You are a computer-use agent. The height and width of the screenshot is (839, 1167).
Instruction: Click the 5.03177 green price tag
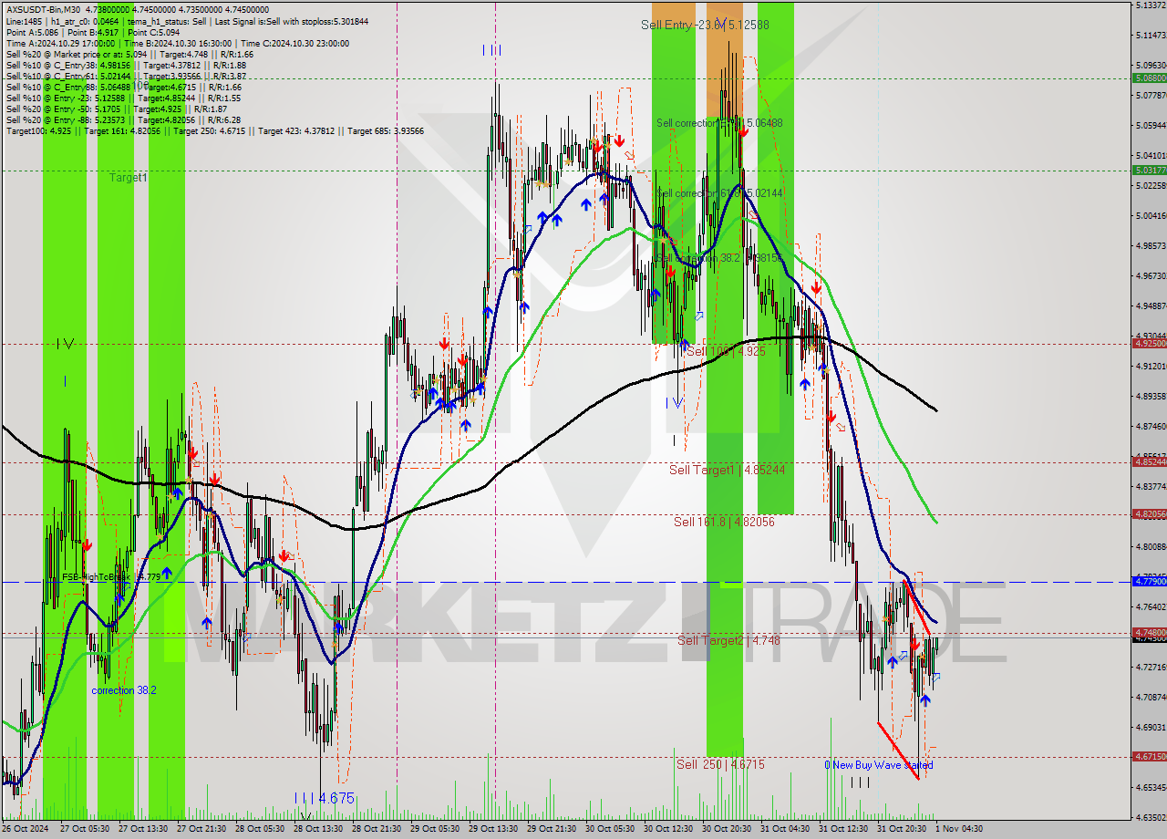1149,170
